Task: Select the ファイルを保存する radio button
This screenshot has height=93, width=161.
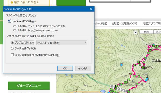Action: pos(12,48)
